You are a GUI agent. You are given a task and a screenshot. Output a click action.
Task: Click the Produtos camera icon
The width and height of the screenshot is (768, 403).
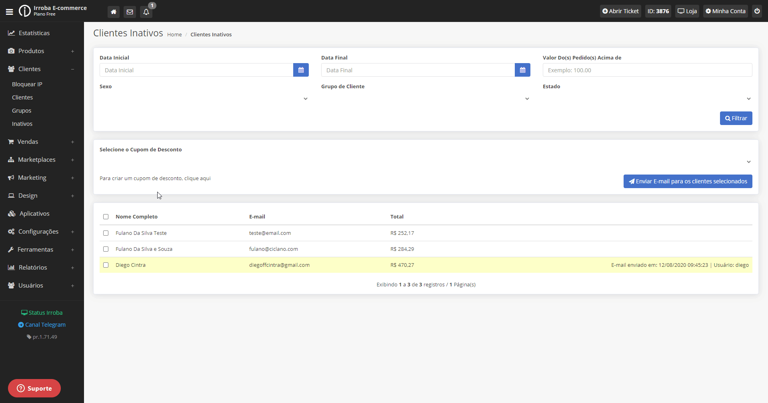[11, 51]
